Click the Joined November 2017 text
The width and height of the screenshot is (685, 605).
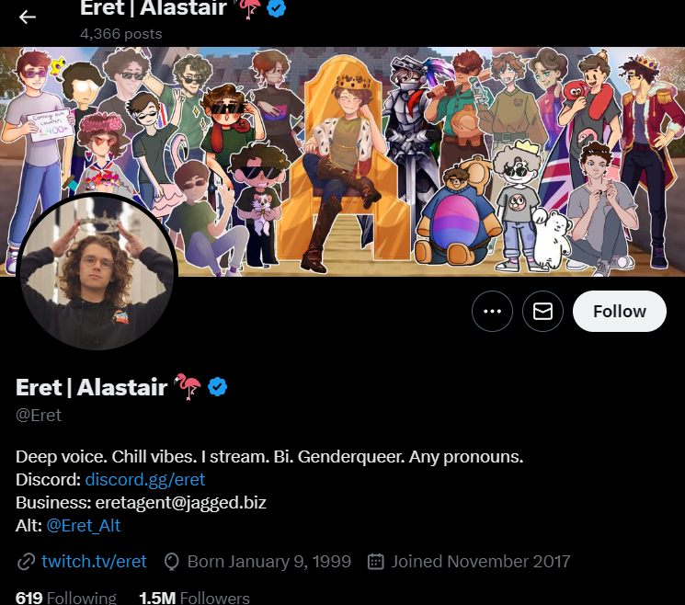tap(481, 561)
